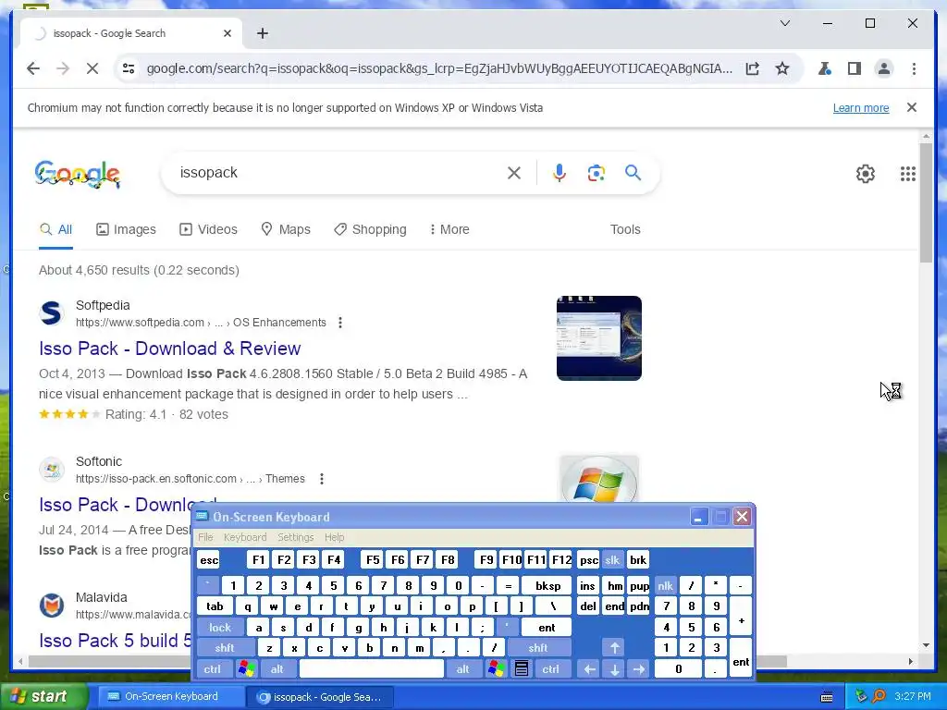Image resolution: width=947 pixels, height=710 pixels.
Task: Open the tab search chevron
Action: coord(785,23)
